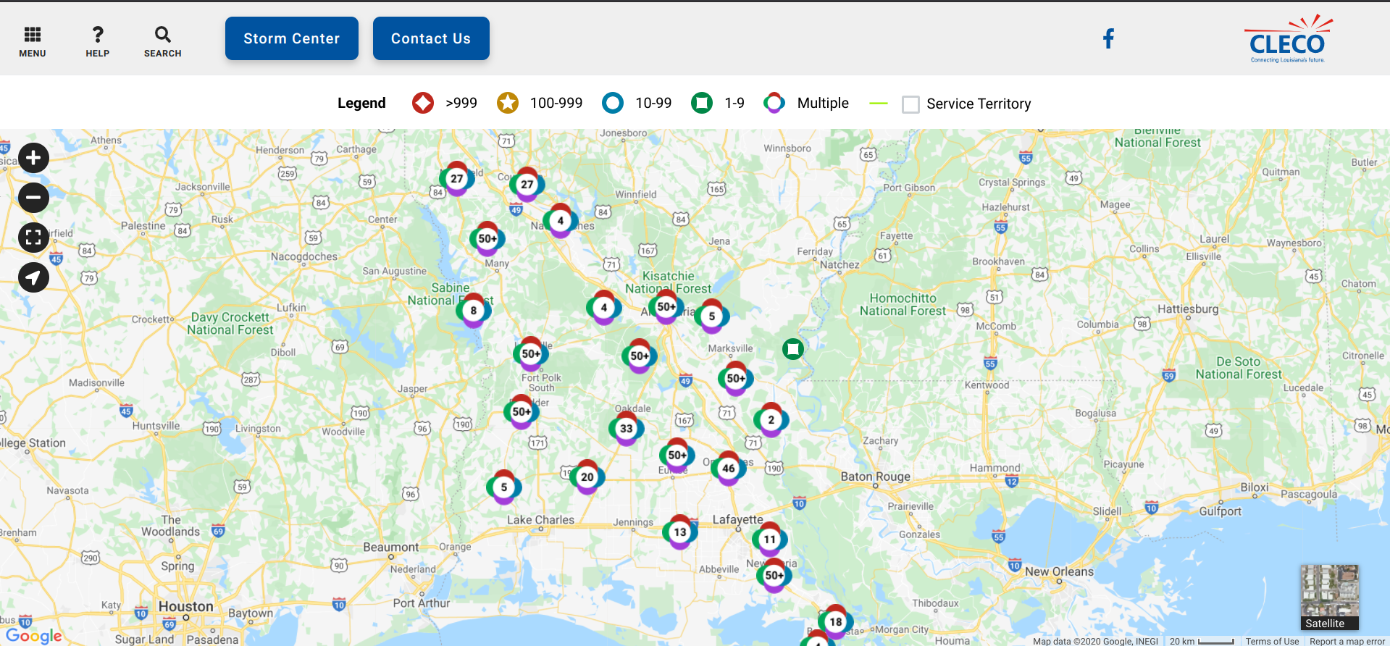Screen dimensions: 1390x646
Task: Select the 50+ cluster near Fort Polk South
Action: click(x=531, y=354)
